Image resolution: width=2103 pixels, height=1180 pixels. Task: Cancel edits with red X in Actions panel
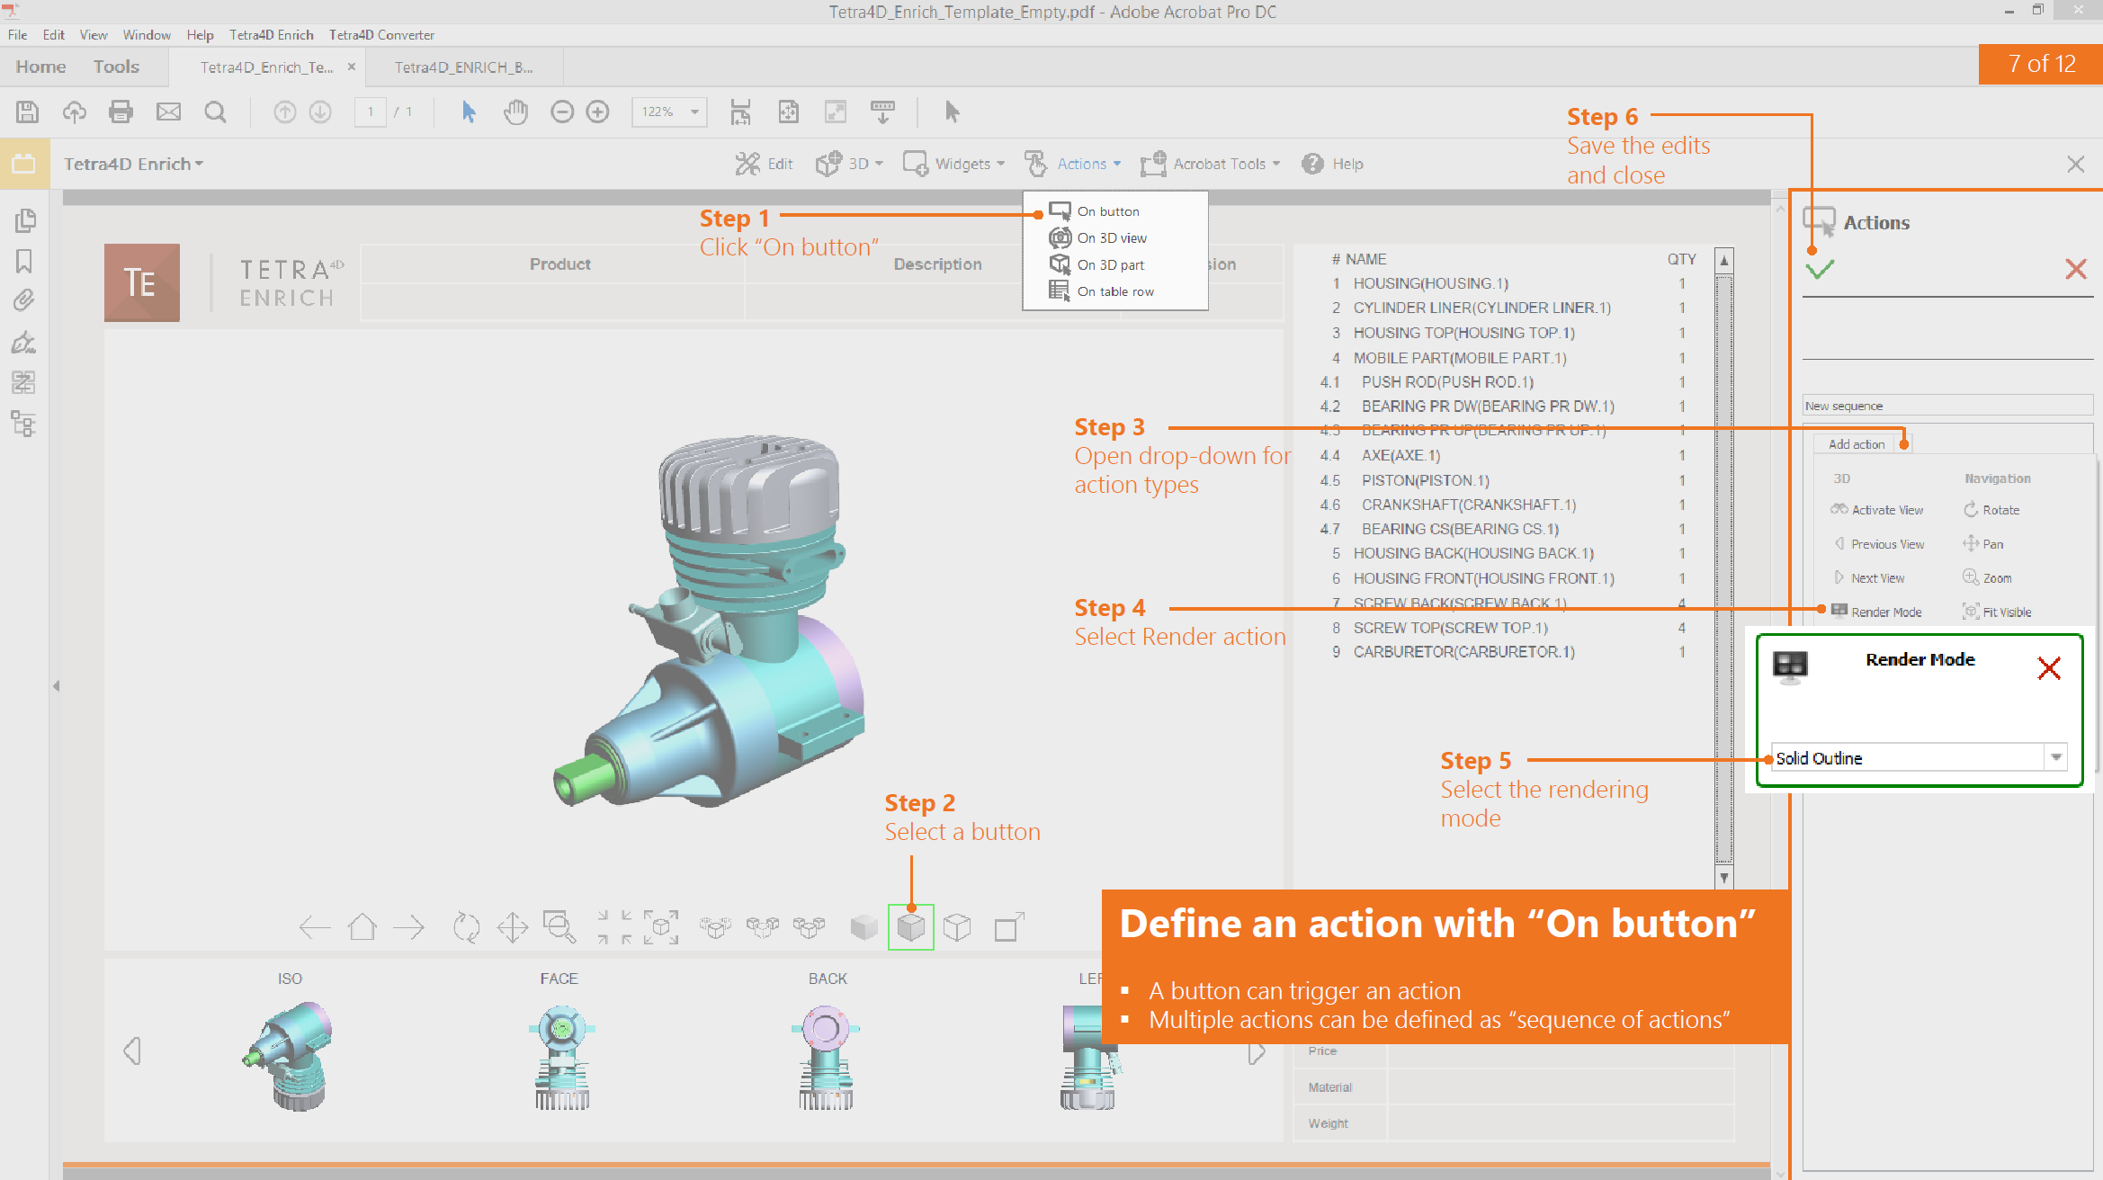click(x=2075, y=268)
